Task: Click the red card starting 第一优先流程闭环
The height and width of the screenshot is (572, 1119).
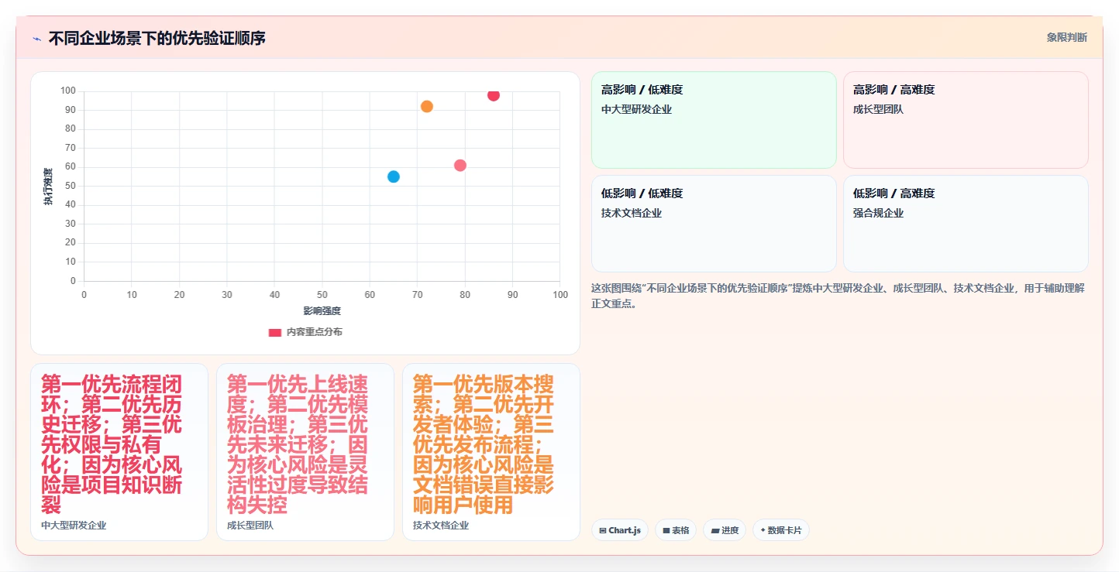Action: pyautogui.click(x=119, y=452)
